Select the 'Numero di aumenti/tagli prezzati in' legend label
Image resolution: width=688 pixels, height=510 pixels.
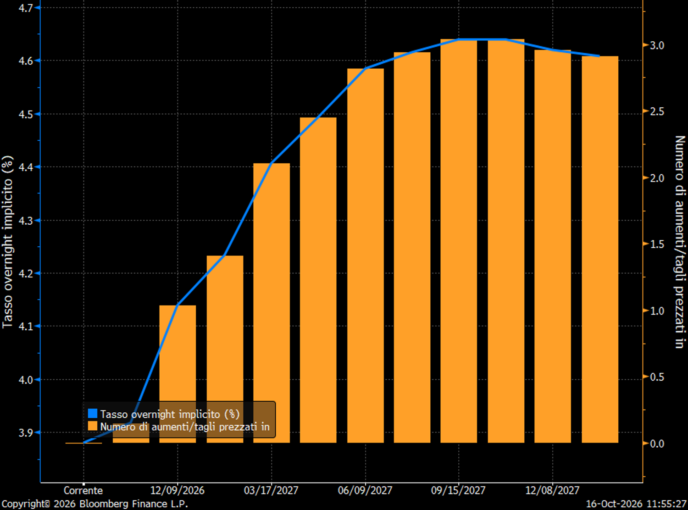tap(185, 427)
